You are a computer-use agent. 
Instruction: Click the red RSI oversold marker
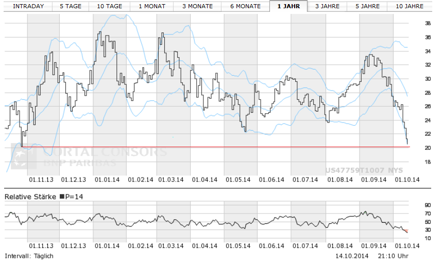point(406,231)
